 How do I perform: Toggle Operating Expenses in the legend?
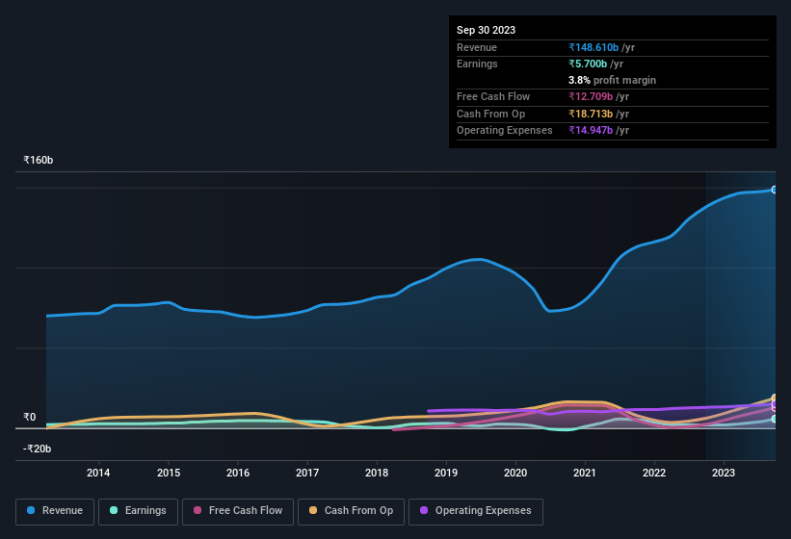click(x=476, y=510)
